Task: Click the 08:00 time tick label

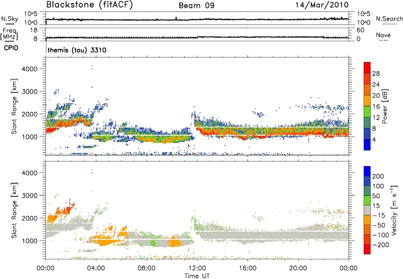Action: (147, 268)
